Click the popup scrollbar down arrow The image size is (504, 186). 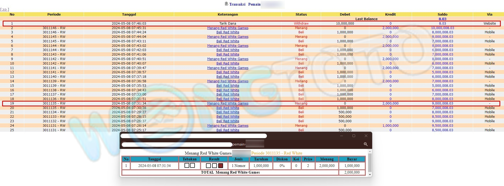369,175
